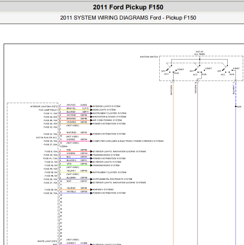Viewport: 244px width, 245px height.
Task: Click INSTRUMENT CLUSTER SYSTEM on YEL/GRY wire
Action: click(110, 172)
